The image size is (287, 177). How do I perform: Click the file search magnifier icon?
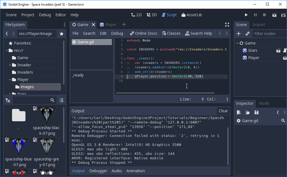point(52,100)
